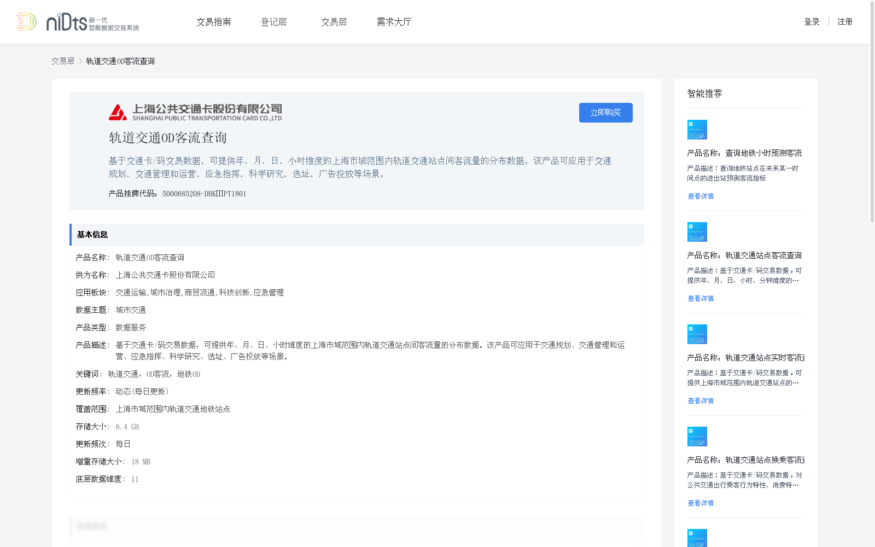Viewport: 875px width, 547px height.
Task: Click the 注册 link
Action: [x=845, y=22]
